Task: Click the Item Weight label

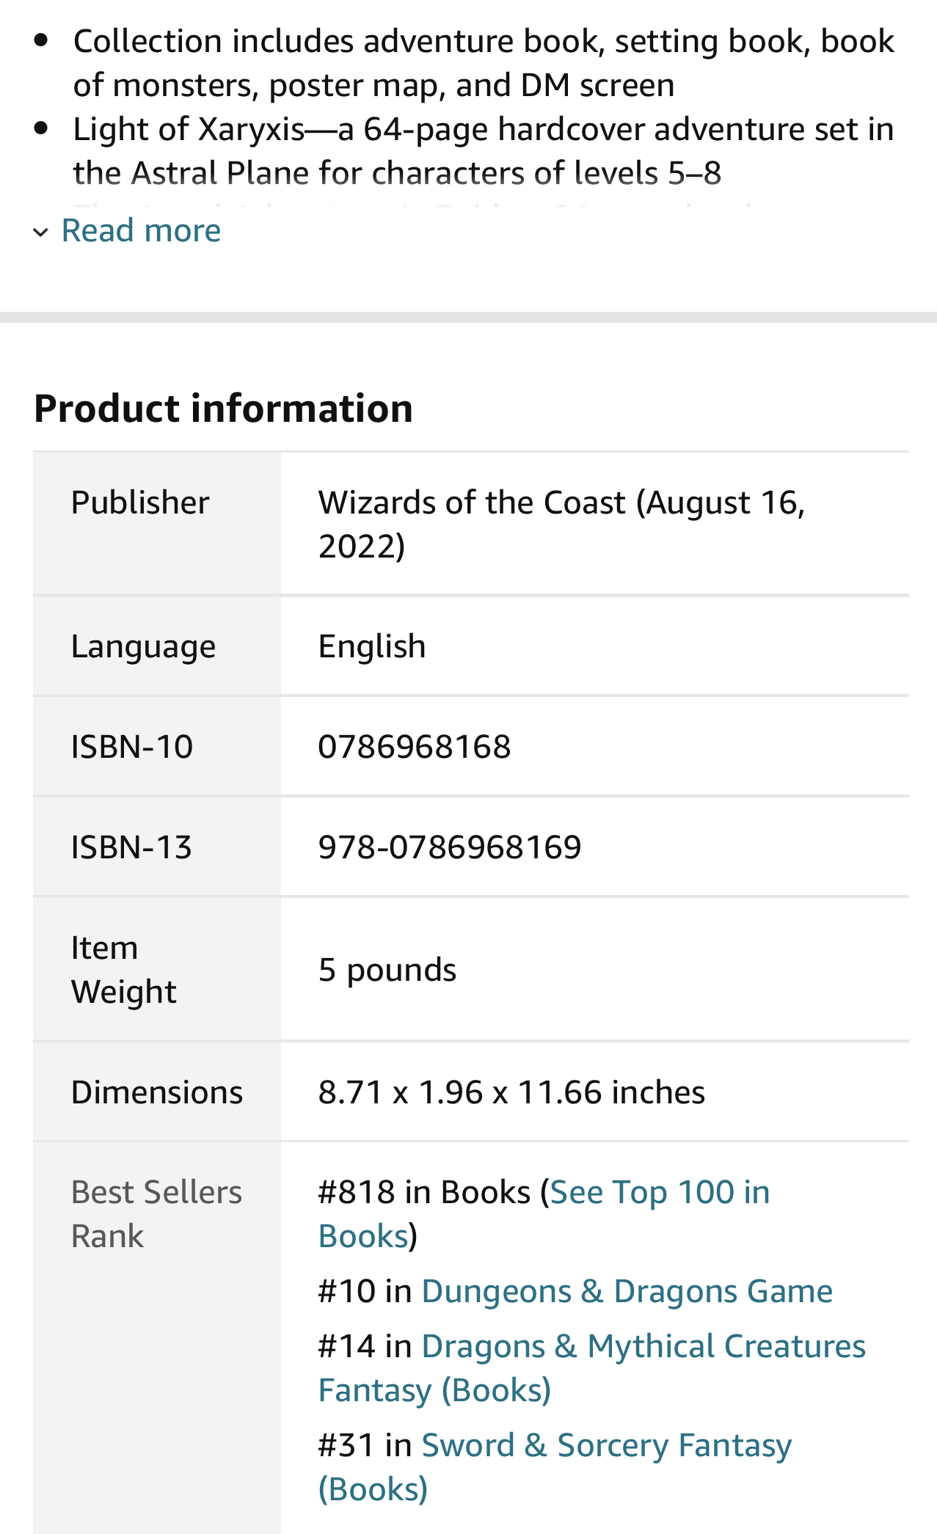Action: (x=123, y=970)
